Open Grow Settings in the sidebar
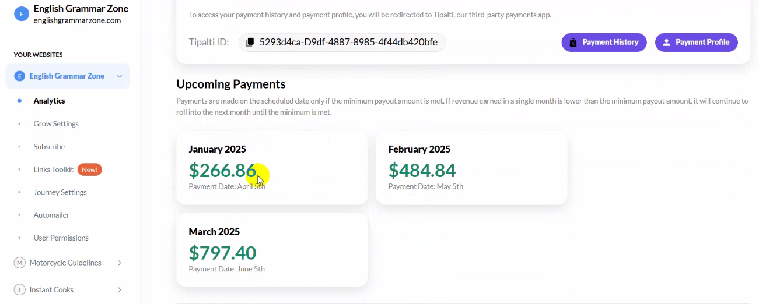The image size is (759, 304). 56,123
